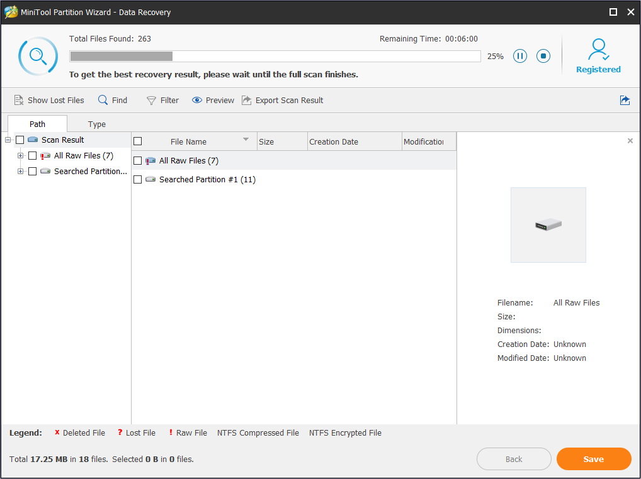Close the MiniTool Partition Wizard window
This screenshot has width=641, height=479.
point(631,12)
